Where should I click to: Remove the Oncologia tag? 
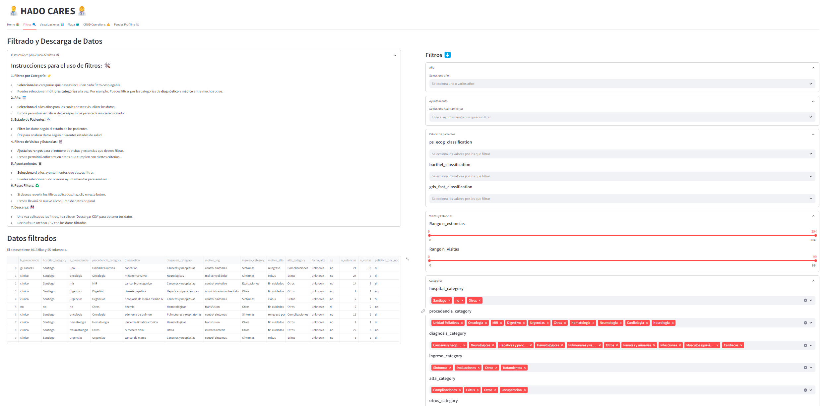486,323
